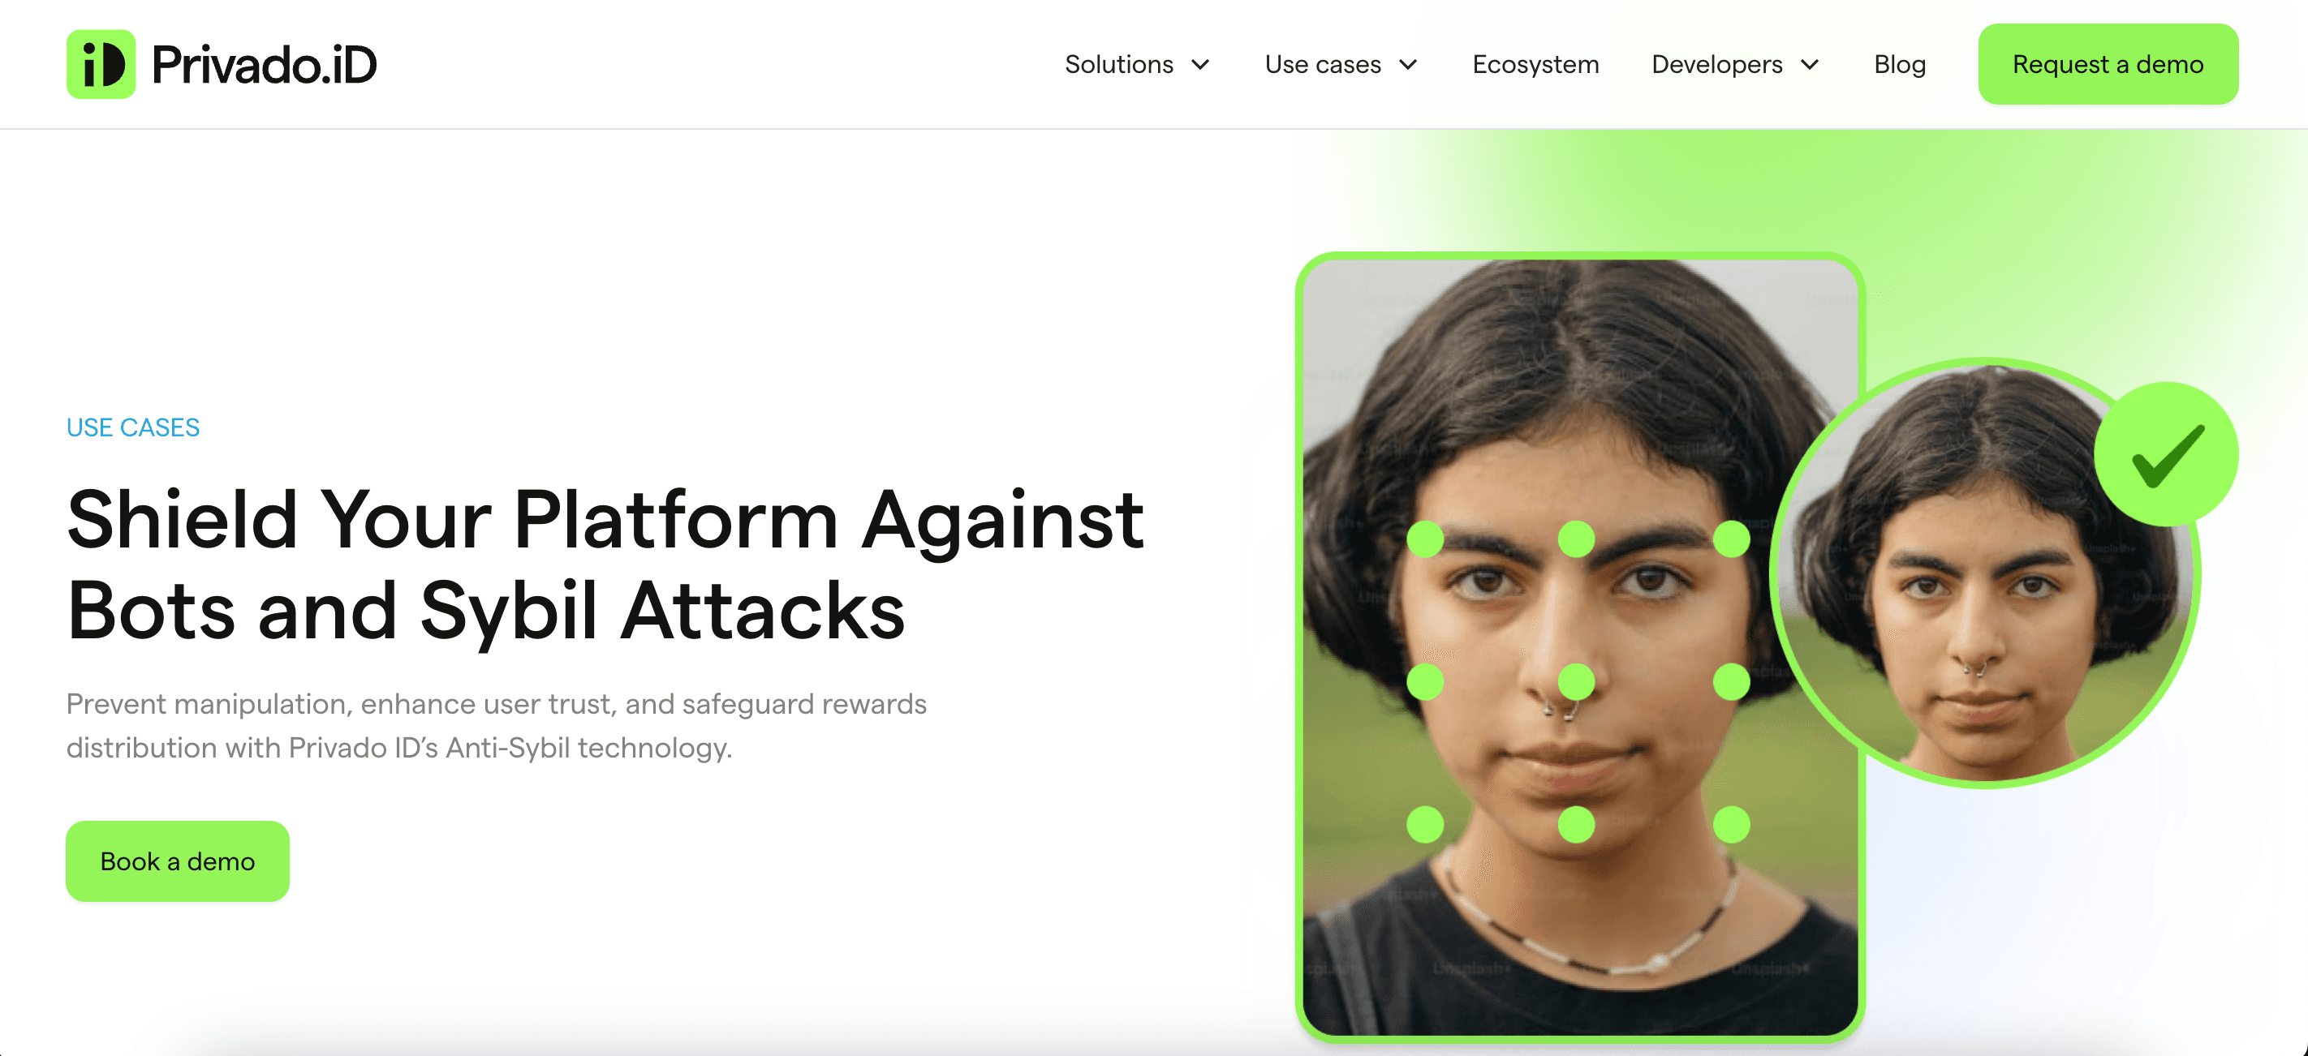Click the circular verified face photo

click(1984, 573)
